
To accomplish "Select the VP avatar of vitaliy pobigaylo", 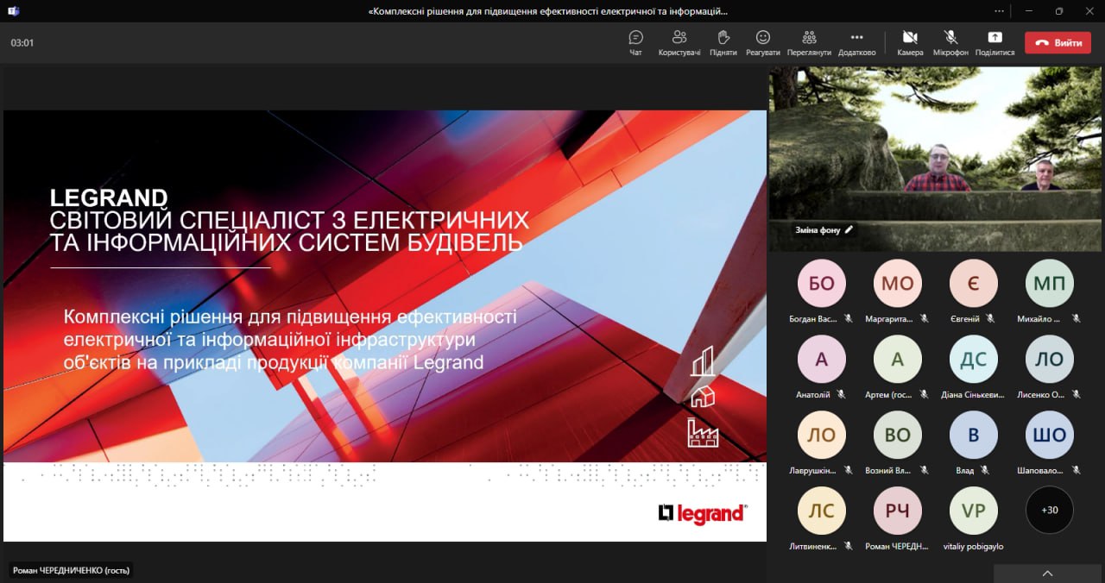I will tap(974, 511).
